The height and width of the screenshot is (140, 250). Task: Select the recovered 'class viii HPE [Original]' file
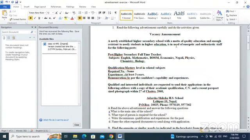(61, 47)
